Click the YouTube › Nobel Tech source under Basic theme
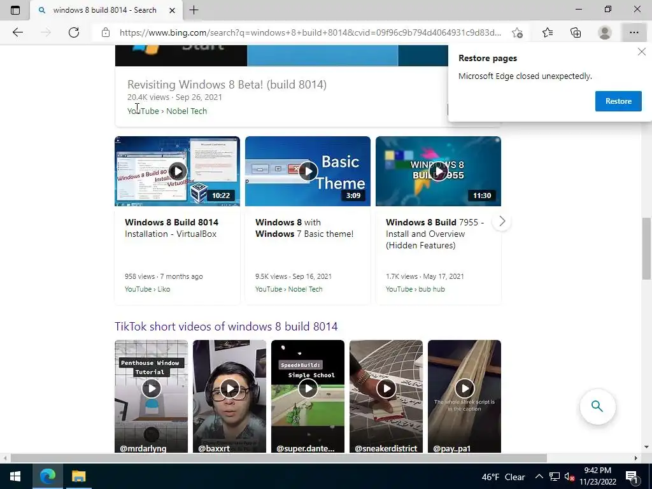The image size is (652, 489). coord(289,289)
